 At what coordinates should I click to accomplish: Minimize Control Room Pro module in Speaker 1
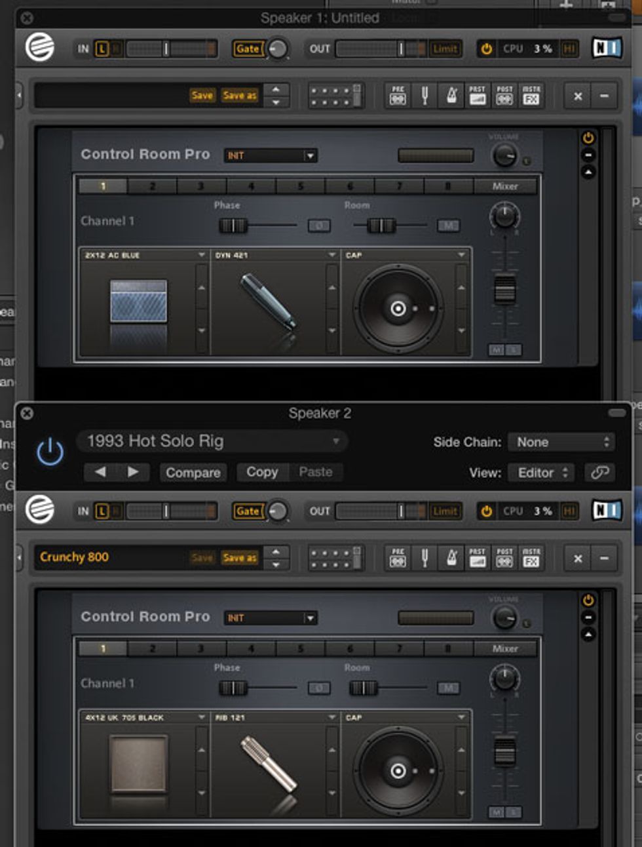pos(588,155)
